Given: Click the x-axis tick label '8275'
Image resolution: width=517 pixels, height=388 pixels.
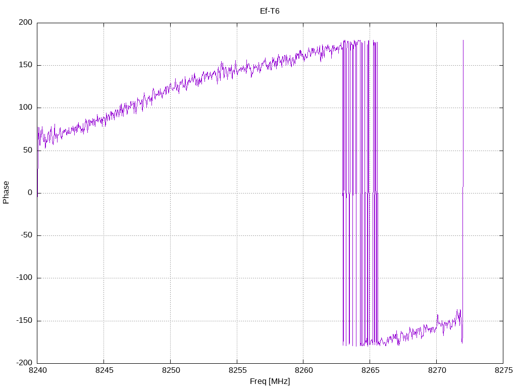Looking at the screenshot, I should [503, 370].
